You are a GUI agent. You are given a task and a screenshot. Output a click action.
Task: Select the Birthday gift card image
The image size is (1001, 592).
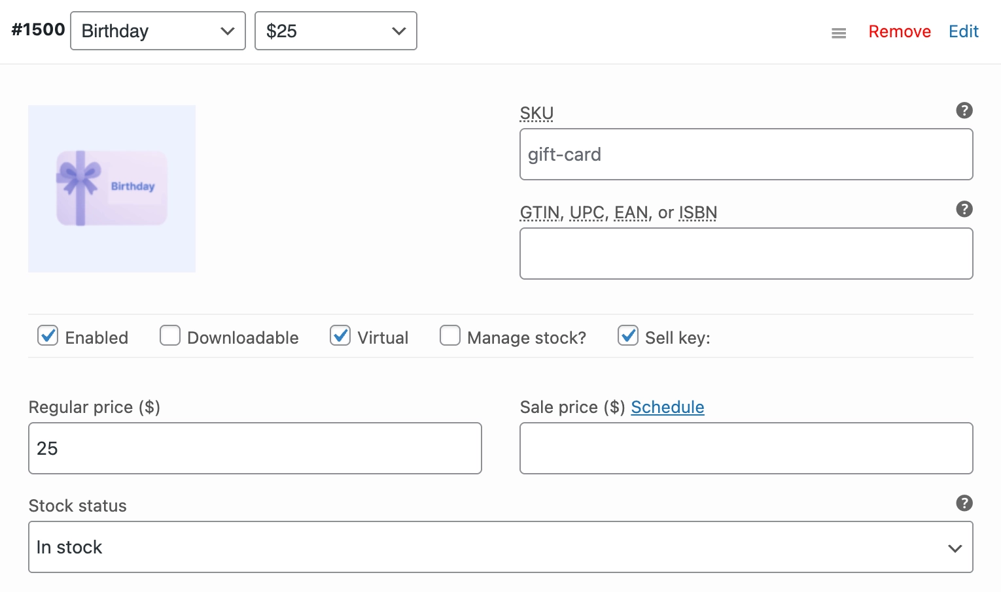point(111,189)
